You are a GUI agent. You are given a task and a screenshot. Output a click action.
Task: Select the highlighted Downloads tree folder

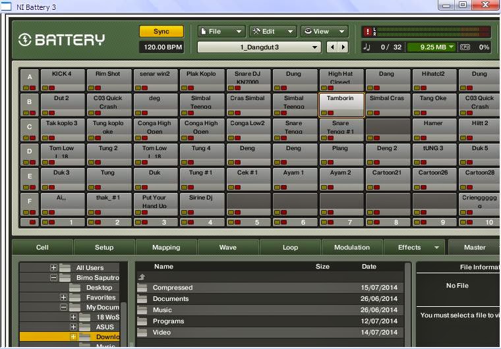69,337
